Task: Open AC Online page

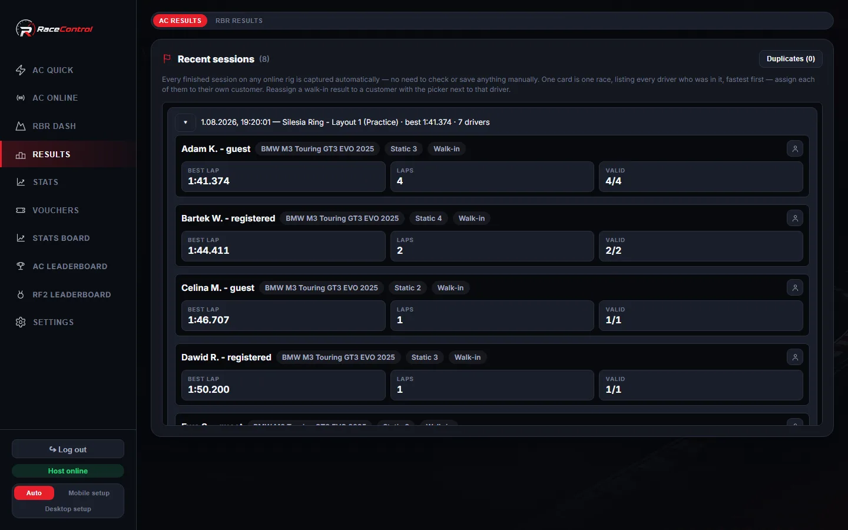Action: (68, 98)
